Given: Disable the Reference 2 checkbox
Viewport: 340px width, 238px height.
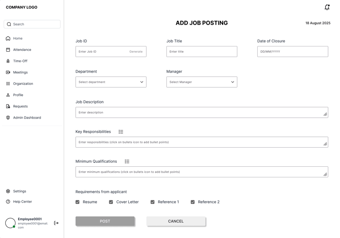Looking at the screenshot, I should click(x=193, y=202).
